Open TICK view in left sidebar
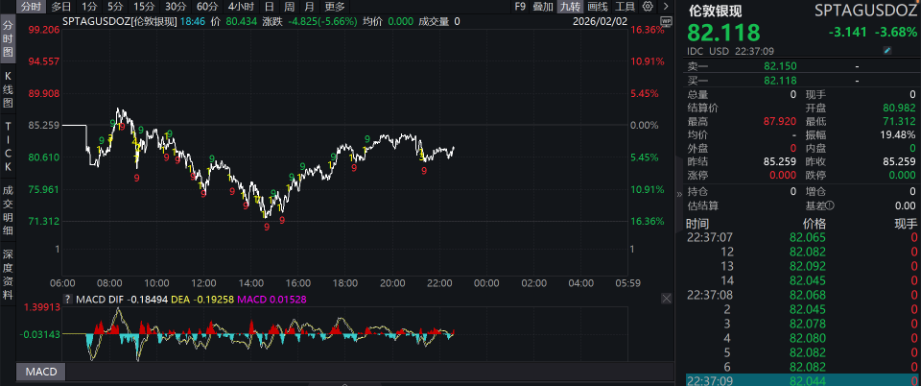 (9, 146)
